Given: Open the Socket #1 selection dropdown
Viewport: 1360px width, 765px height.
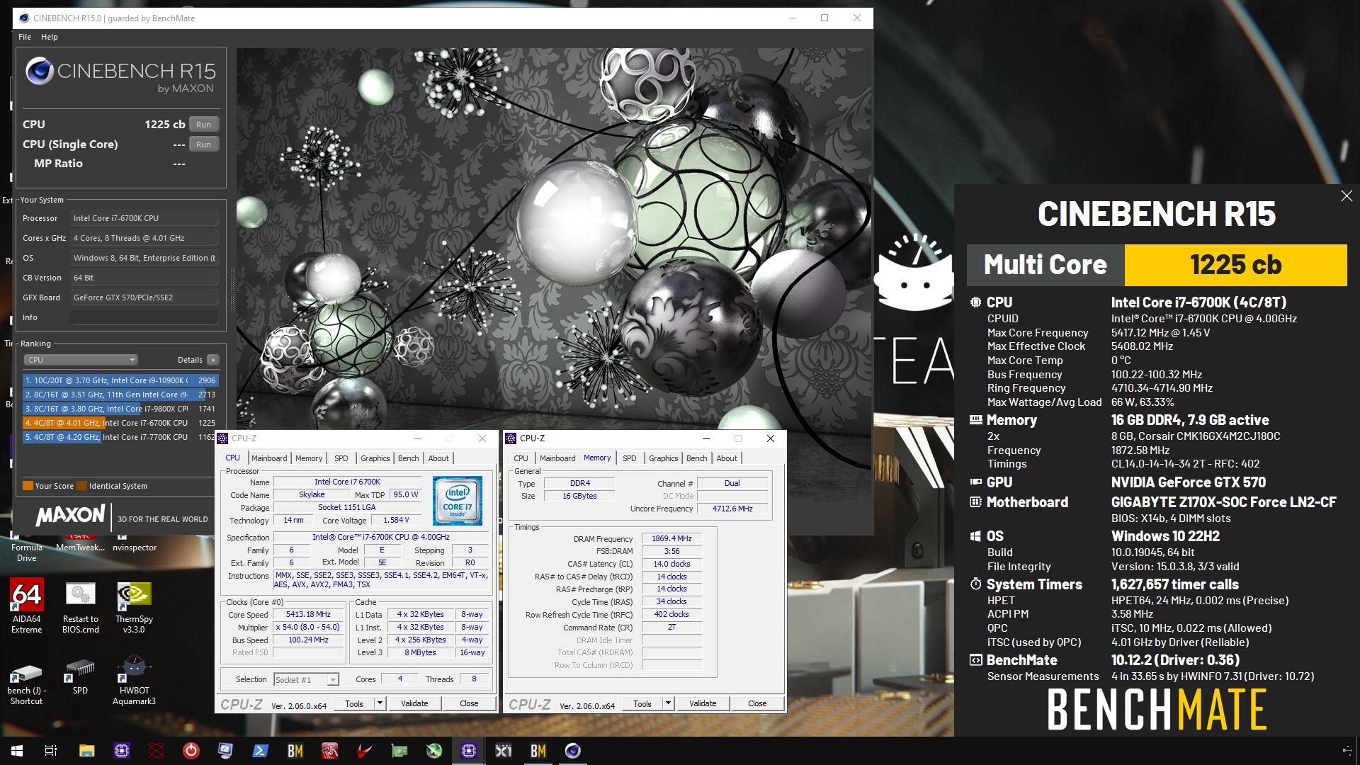Looking at the screenshot, I should coord(306,680).
